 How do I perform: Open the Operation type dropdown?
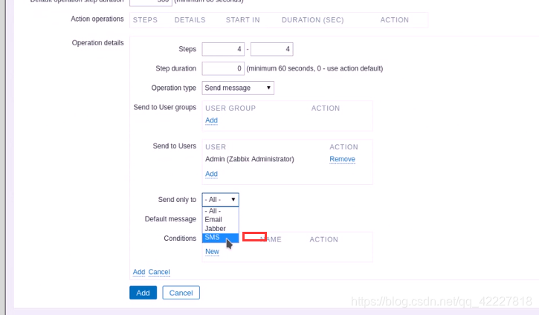pyautogui.click(x=238, y=88)
